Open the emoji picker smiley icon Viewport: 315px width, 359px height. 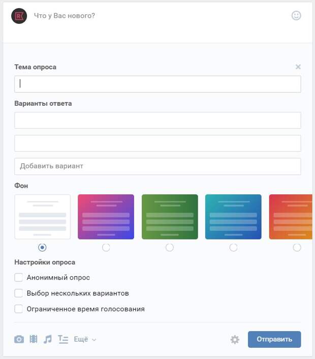296,16
